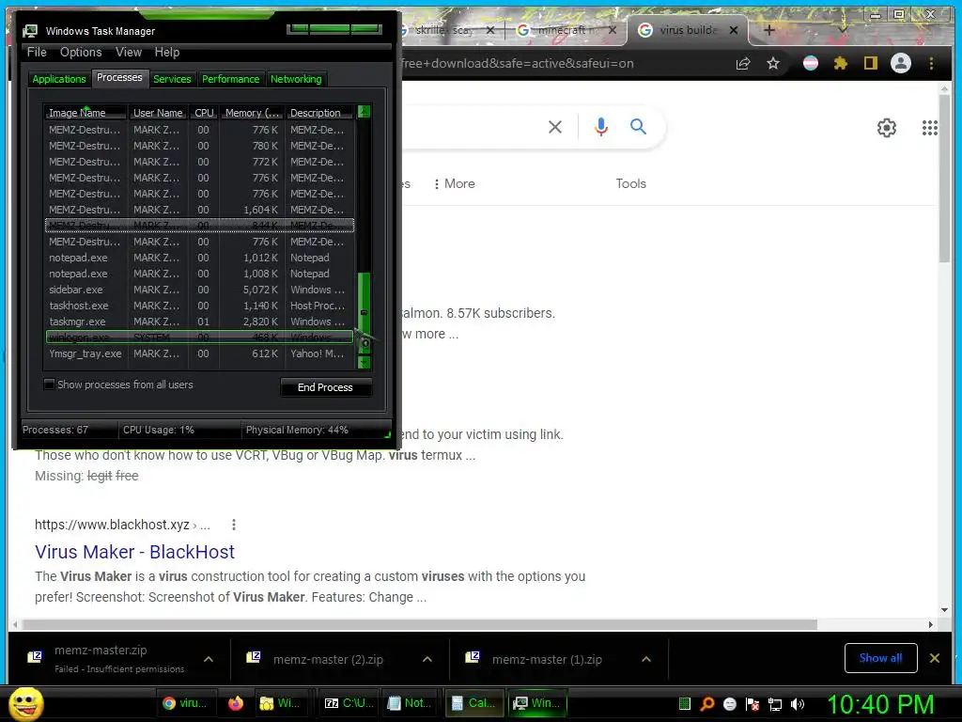Open the Notepad taskbar button
Screen dimensions: 962x722
click(x=410, y=703)
